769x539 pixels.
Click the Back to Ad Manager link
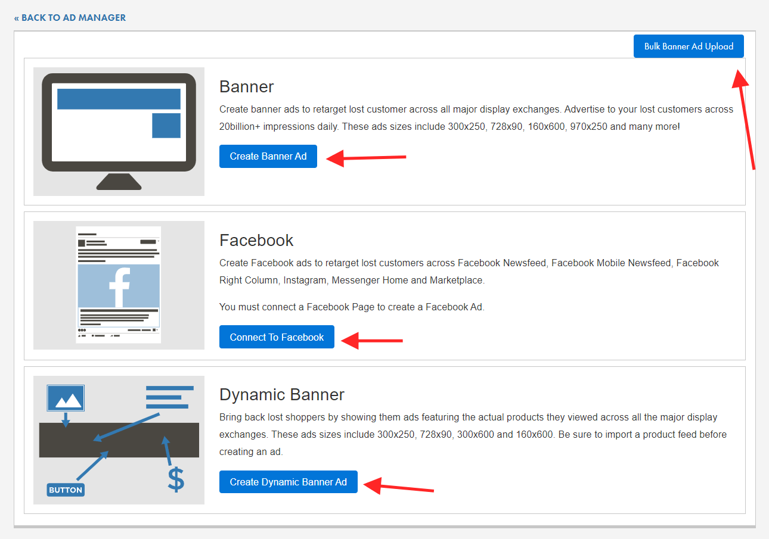(x=70, y=18)
